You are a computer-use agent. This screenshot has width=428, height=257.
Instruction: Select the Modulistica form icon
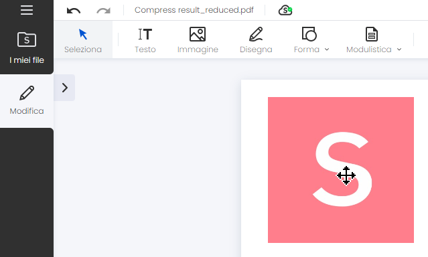[x=372, y=34]
